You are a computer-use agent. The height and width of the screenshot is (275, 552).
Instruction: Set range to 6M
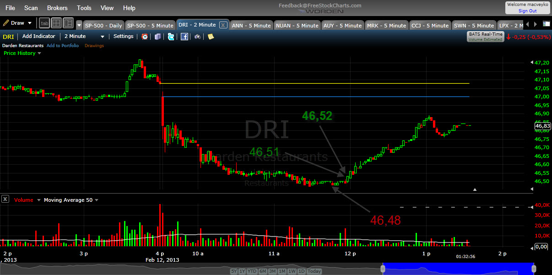[x=263, y=271]
